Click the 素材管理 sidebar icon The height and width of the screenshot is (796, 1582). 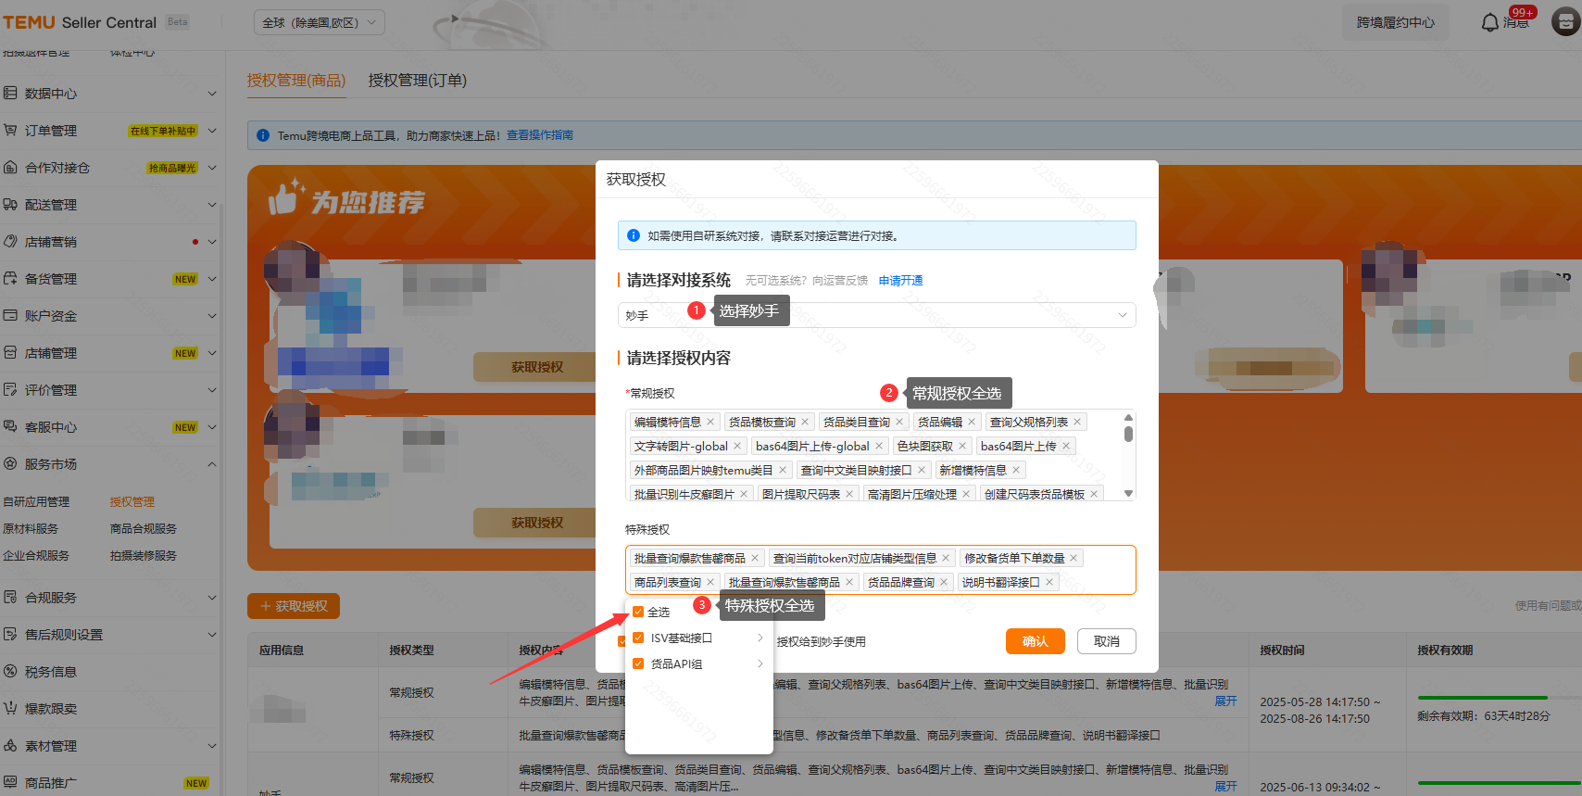coord(10,746)
